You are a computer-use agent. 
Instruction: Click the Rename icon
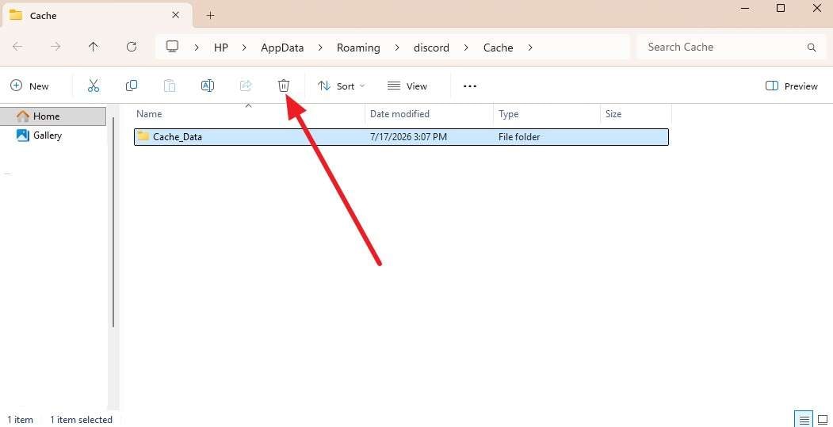(207, 86)
